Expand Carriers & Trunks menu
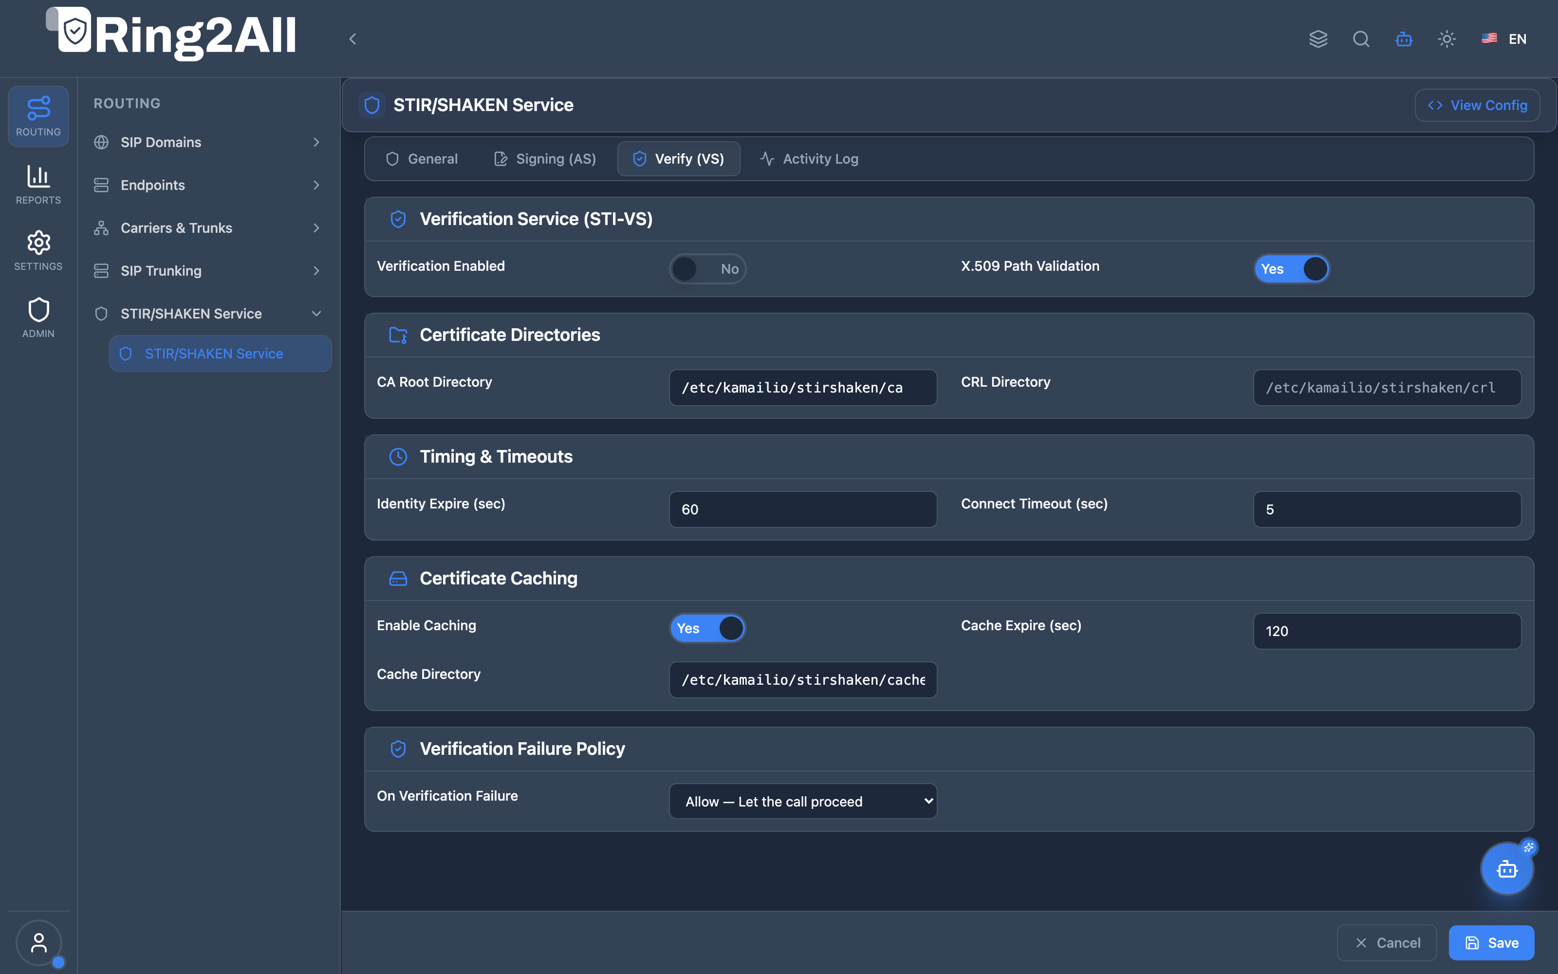 pos(208,228)
